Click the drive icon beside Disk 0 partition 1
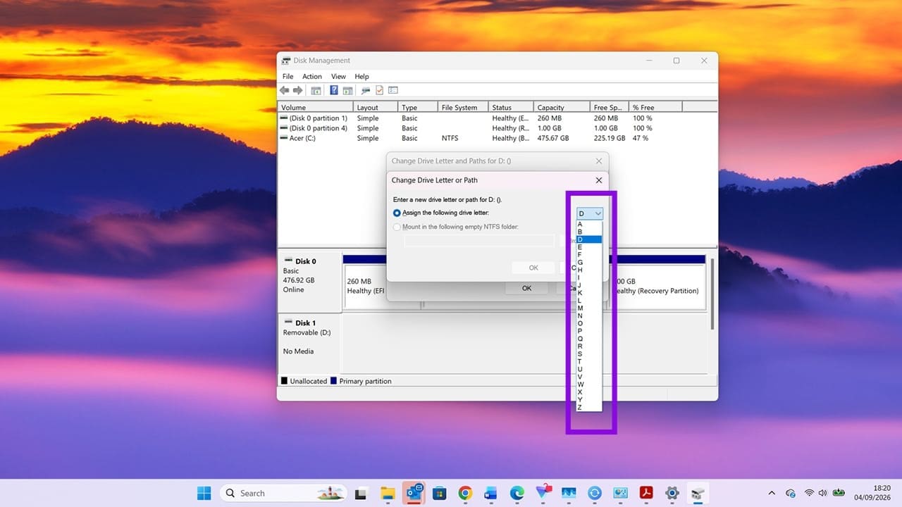This screenshot has width=902, height=507. [x=284, y=118]
